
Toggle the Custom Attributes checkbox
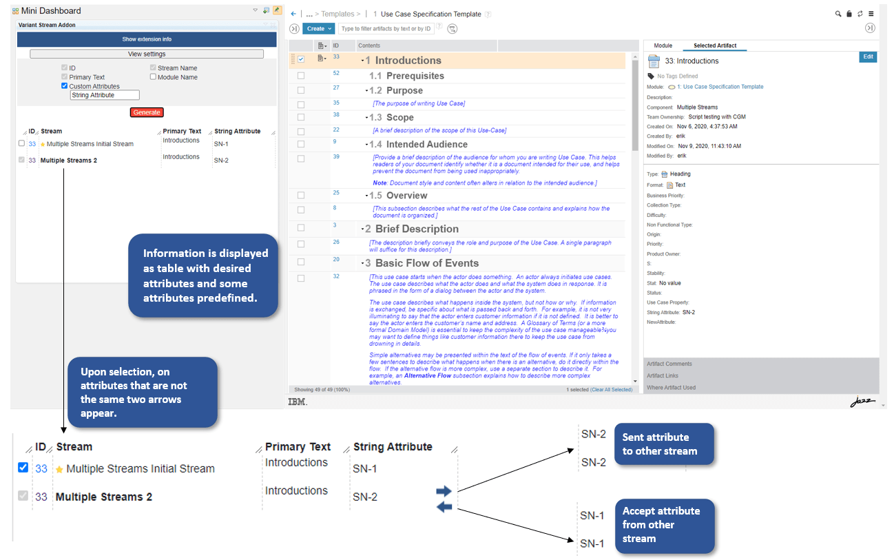(x=65, y=86)
